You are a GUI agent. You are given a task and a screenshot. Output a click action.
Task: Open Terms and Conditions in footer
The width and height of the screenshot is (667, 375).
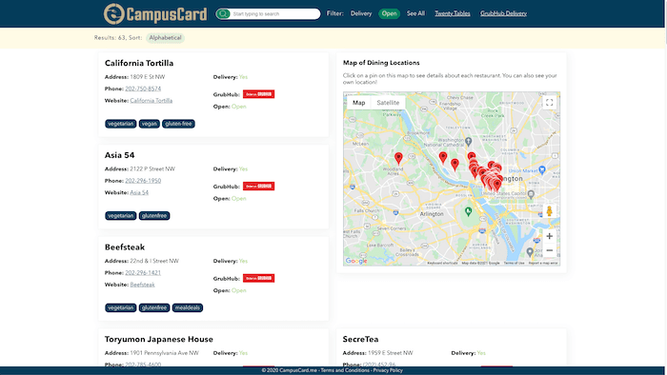345,370
